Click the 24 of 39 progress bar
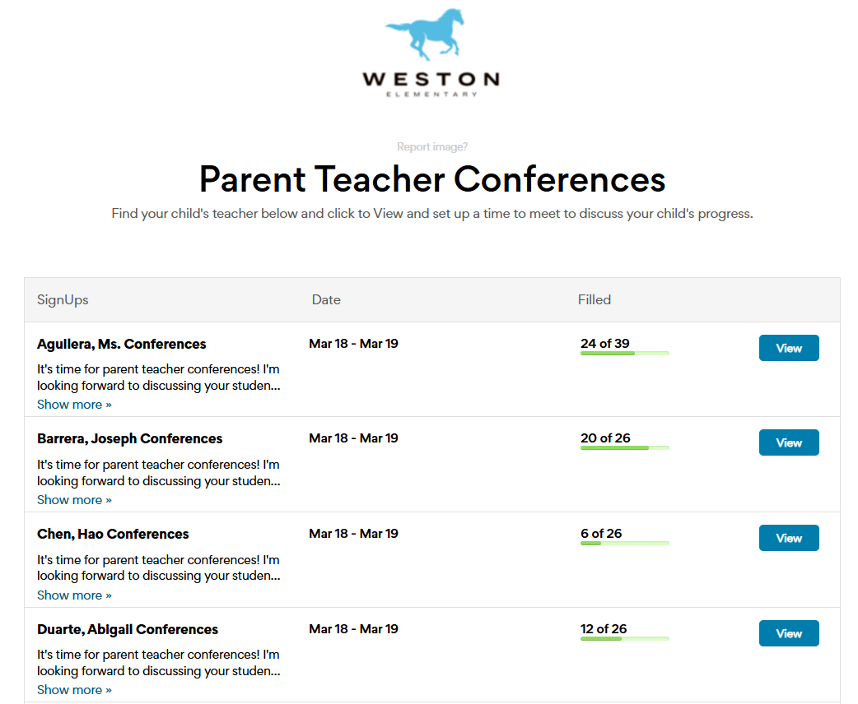This screenshot has width=858, height=704. click(x=625, y=354)
